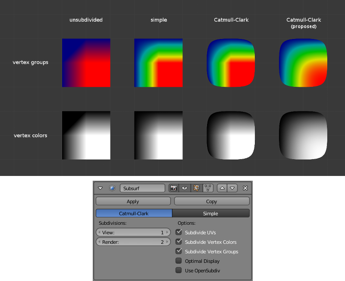Viewport: 345px width, 281px height.
Task: Click the View subdivisions value field
Action: tap(133, 233)
